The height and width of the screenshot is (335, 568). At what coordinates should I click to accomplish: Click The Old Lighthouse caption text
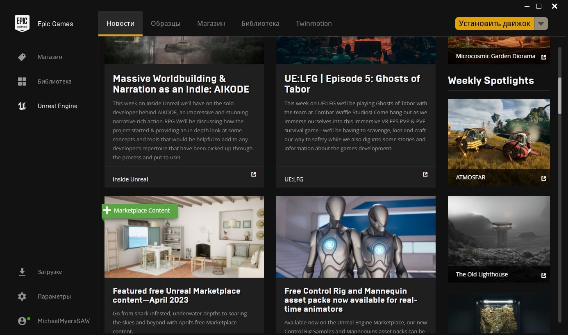point(482,274)
